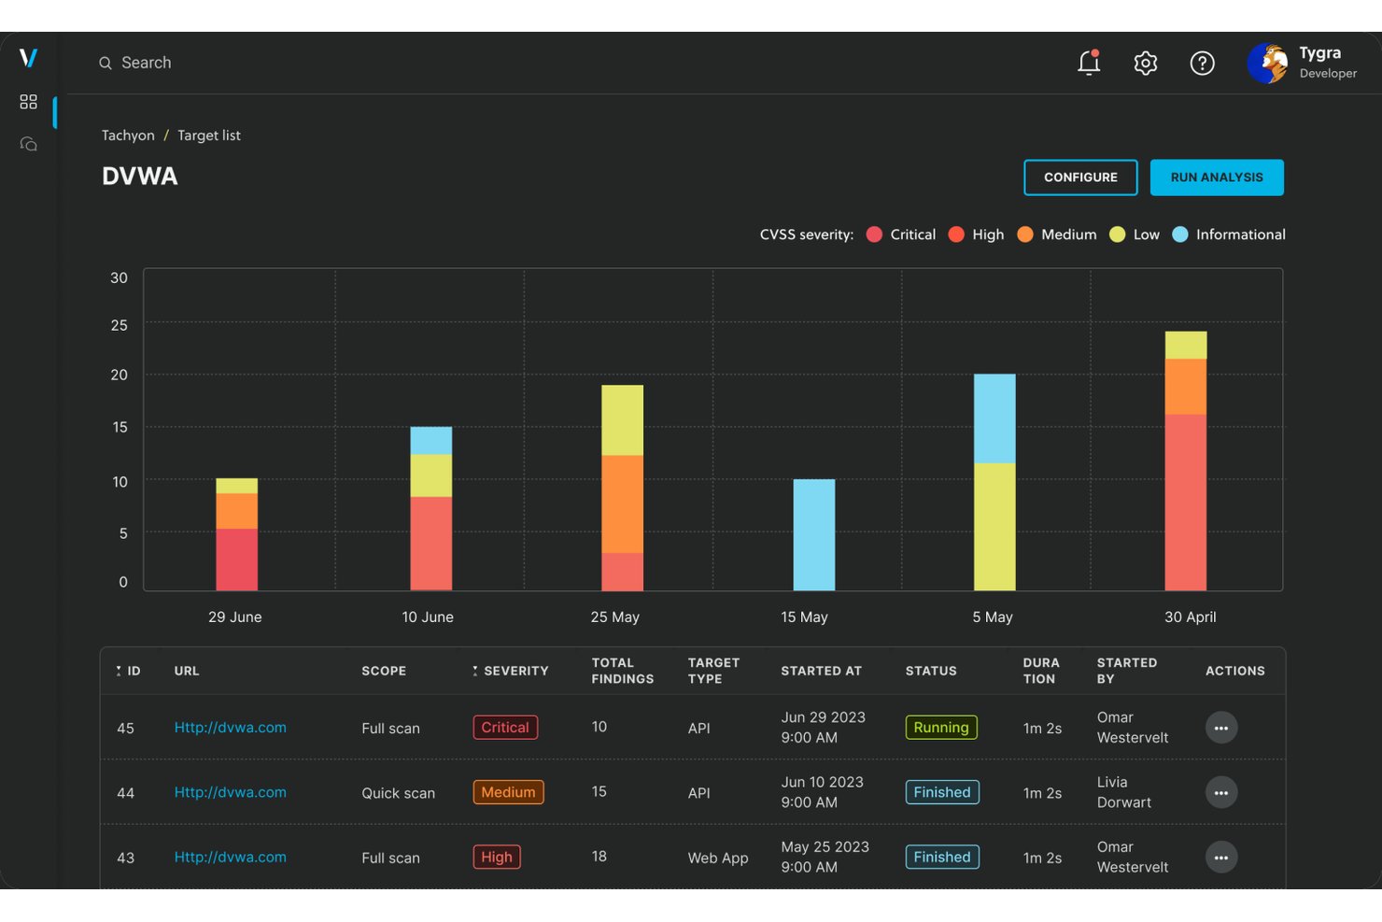
Task: Click the search magnifier icon
Action: [106, 63]
